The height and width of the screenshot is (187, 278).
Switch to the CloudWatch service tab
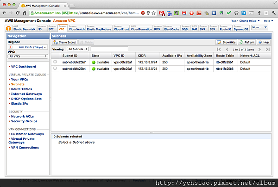tap(76, 28)
